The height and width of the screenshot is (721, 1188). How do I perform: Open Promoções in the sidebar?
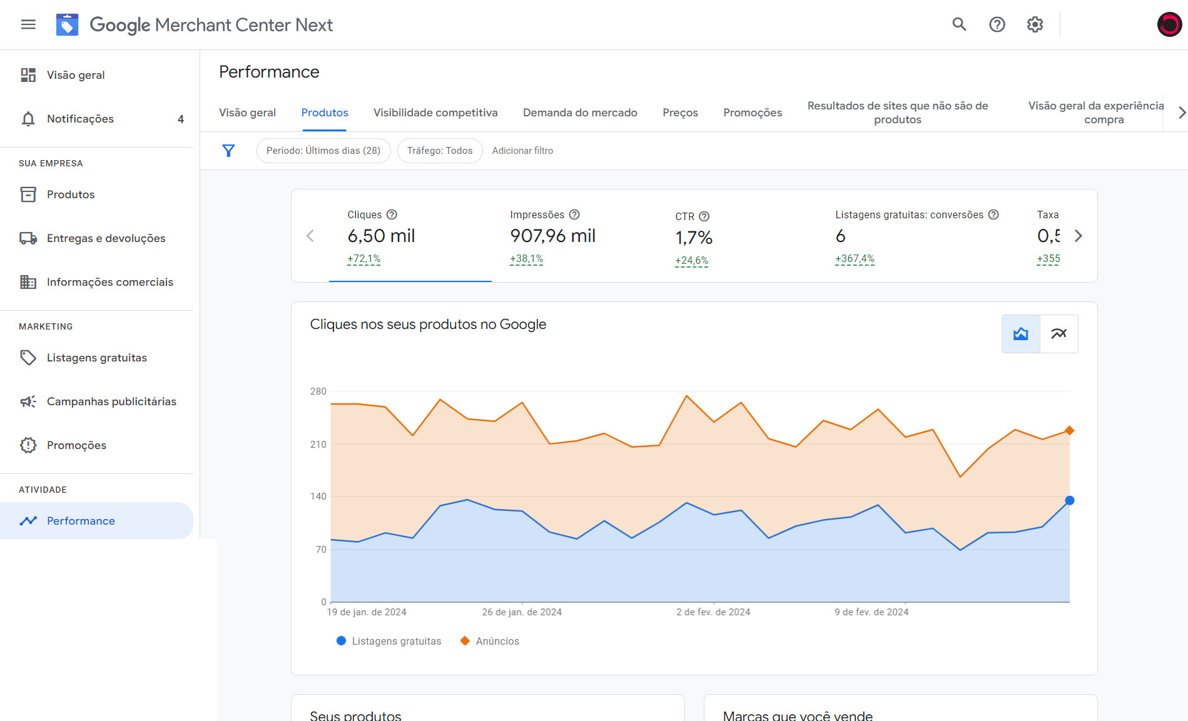pos(97,445)
